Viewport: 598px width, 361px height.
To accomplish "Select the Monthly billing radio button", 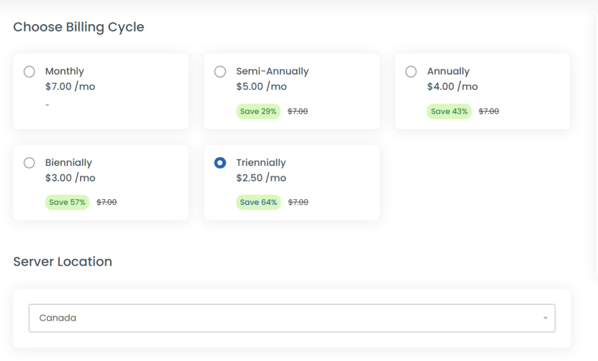I will coord(29,71).
